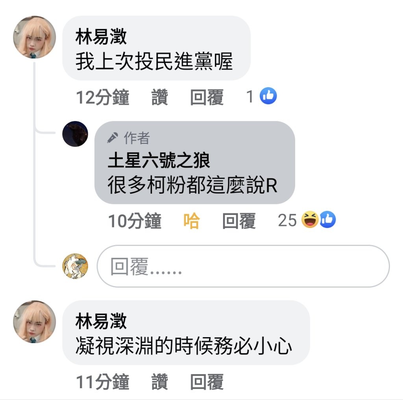The height and width of the screenshot is (400, 403).
Task: Open 林易澂's avatar on the first comment
Action: click(x=35, y=37)
